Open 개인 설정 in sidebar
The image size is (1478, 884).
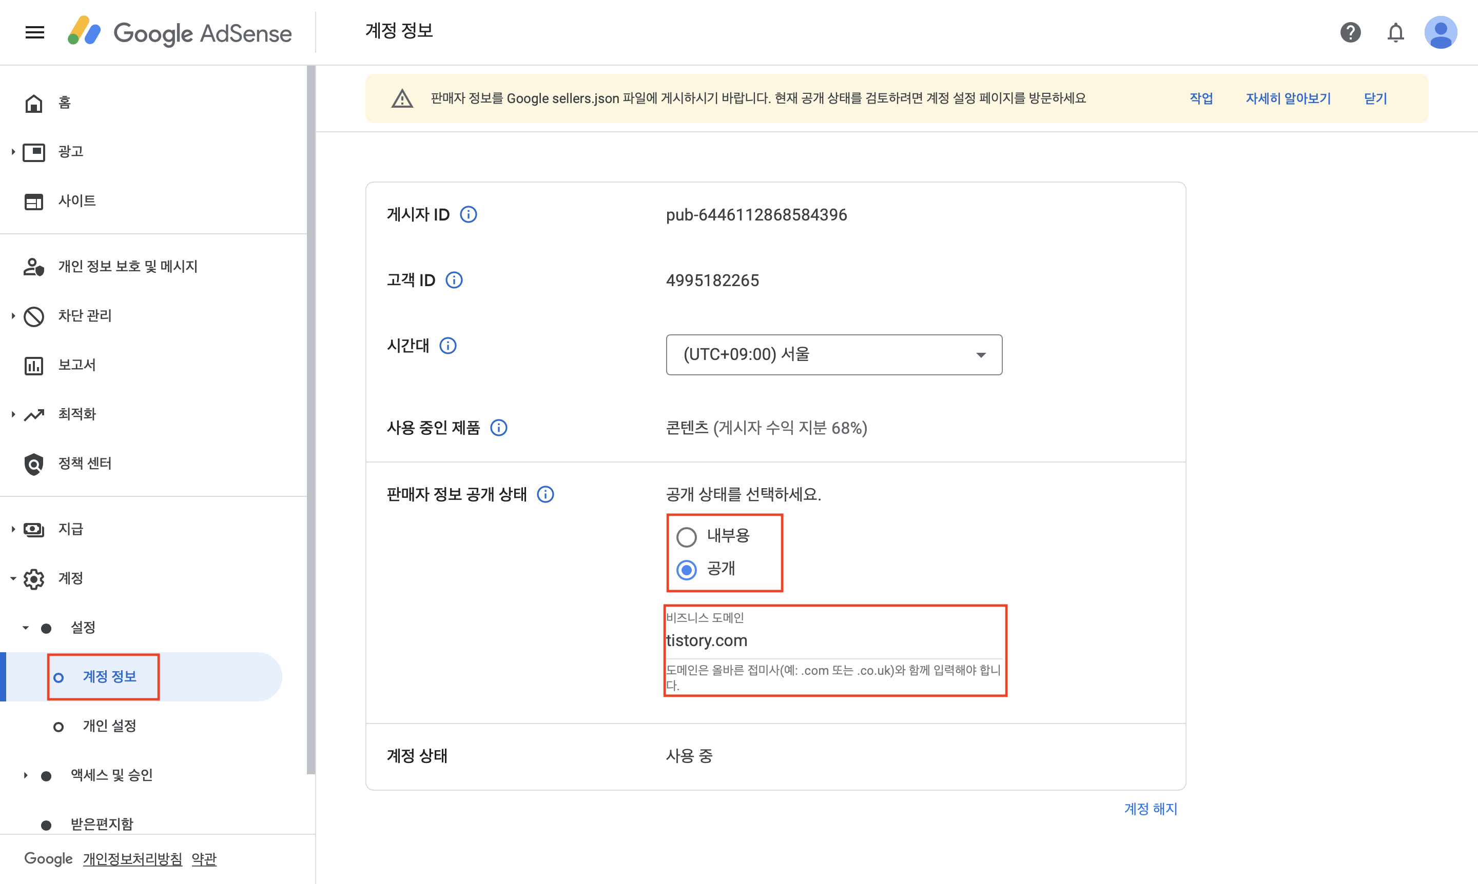click(x=109, y=726)
